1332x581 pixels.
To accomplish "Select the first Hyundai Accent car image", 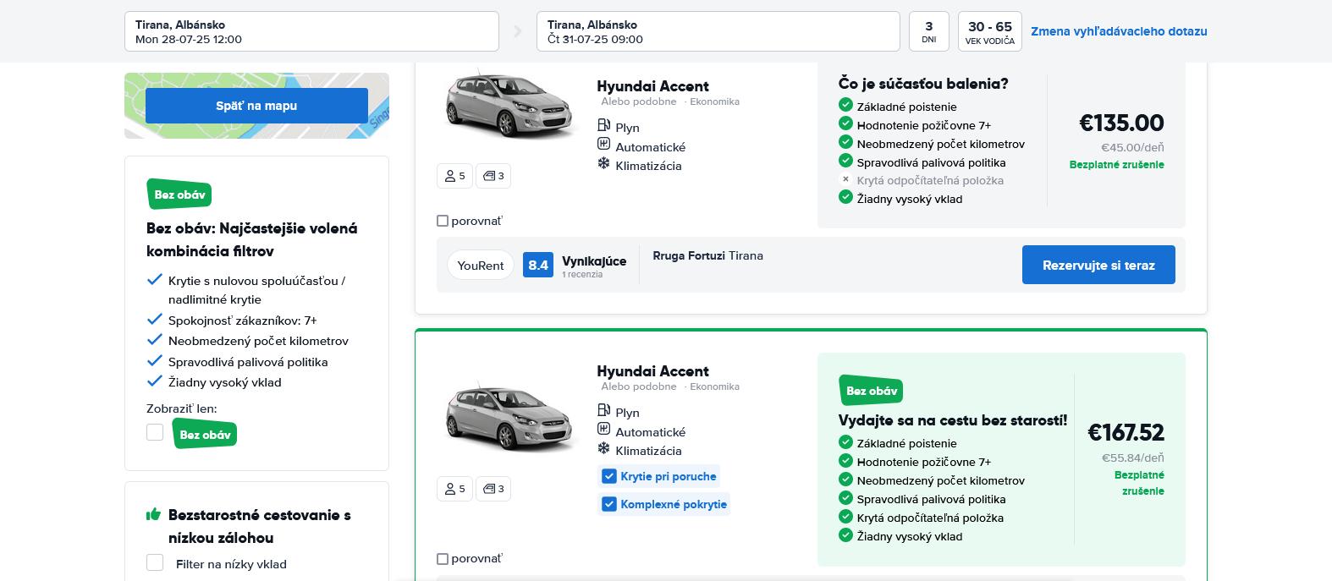I will tap(507, 105).
